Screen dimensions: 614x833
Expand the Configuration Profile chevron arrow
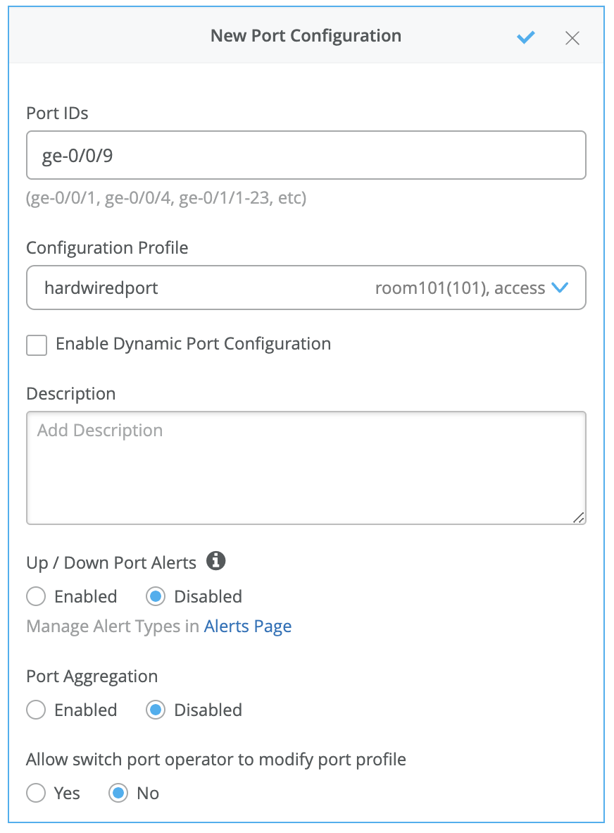560,288
